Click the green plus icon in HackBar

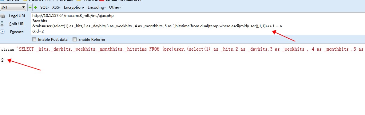point(36,7)
